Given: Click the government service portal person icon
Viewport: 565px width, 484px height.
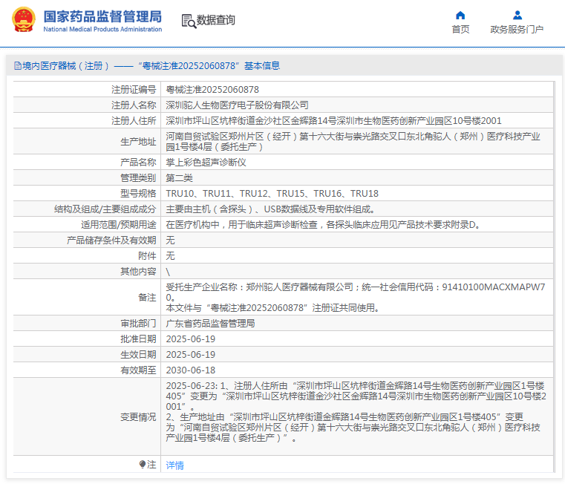Looking at the screenshot, I should tap(517, 15).
